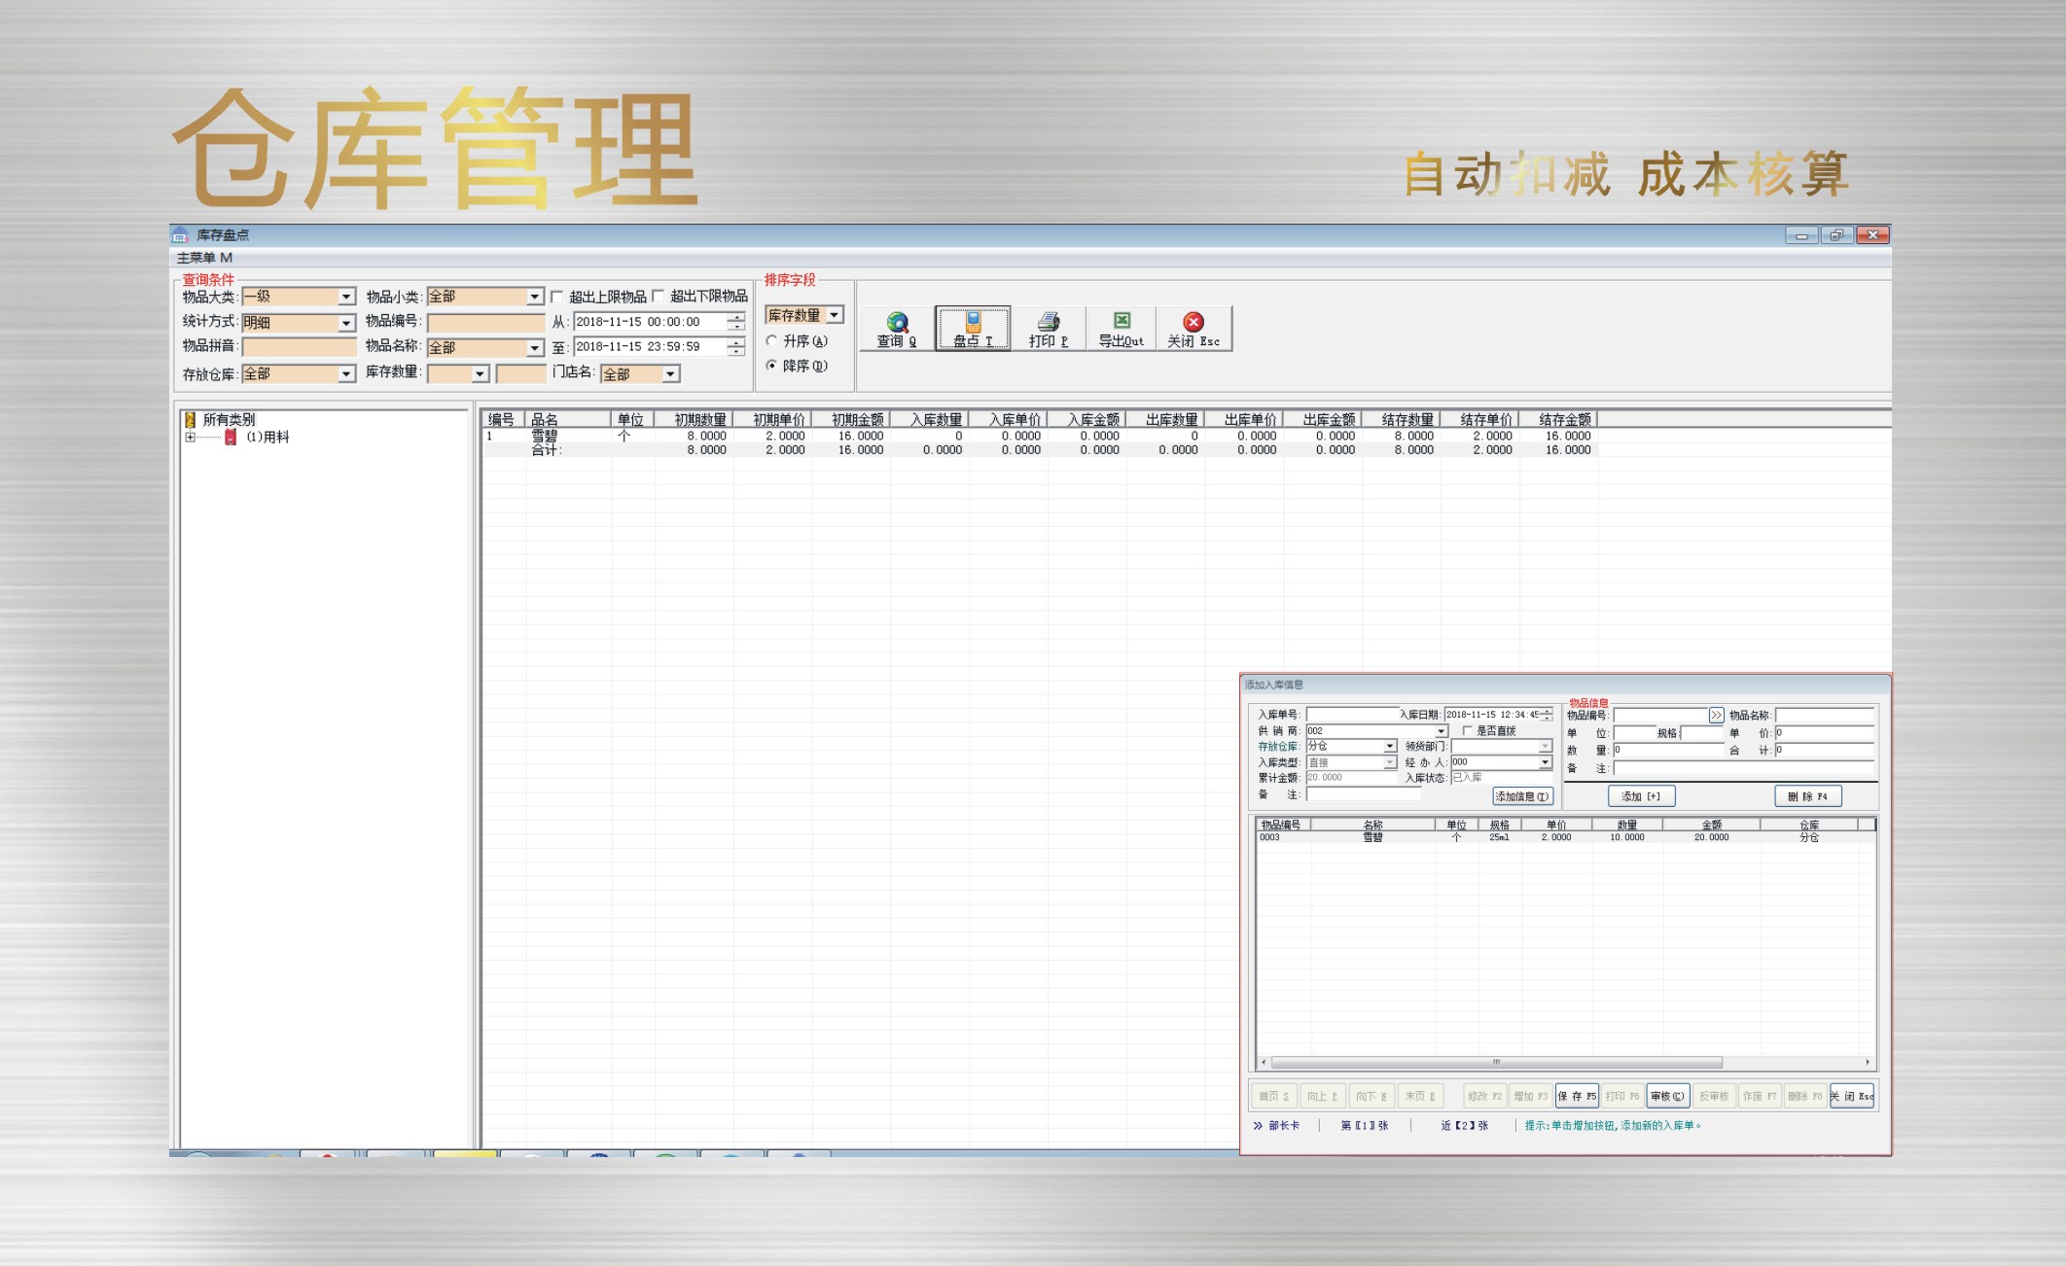Select the 雪碧 row in the inventory table
Image resolution: width=2066 pixels, height=1266 pixels.
(1039, 437)
